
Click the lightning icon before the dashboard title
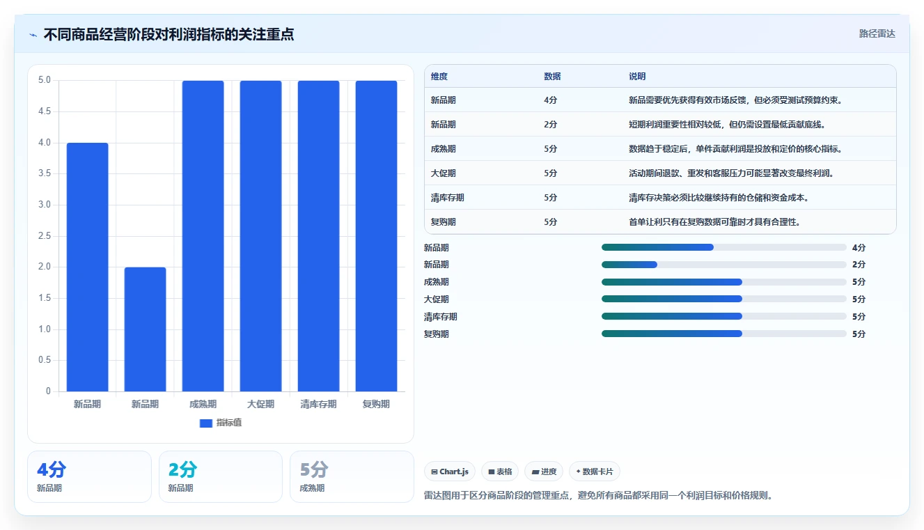click(33, 35)
